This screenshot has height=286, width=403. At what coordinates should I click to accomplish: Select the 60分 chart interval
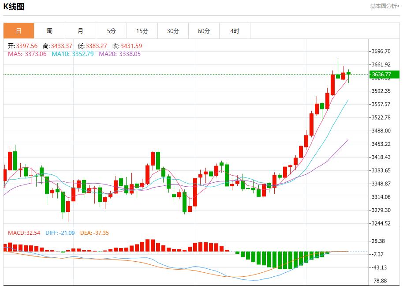point(204,30)
